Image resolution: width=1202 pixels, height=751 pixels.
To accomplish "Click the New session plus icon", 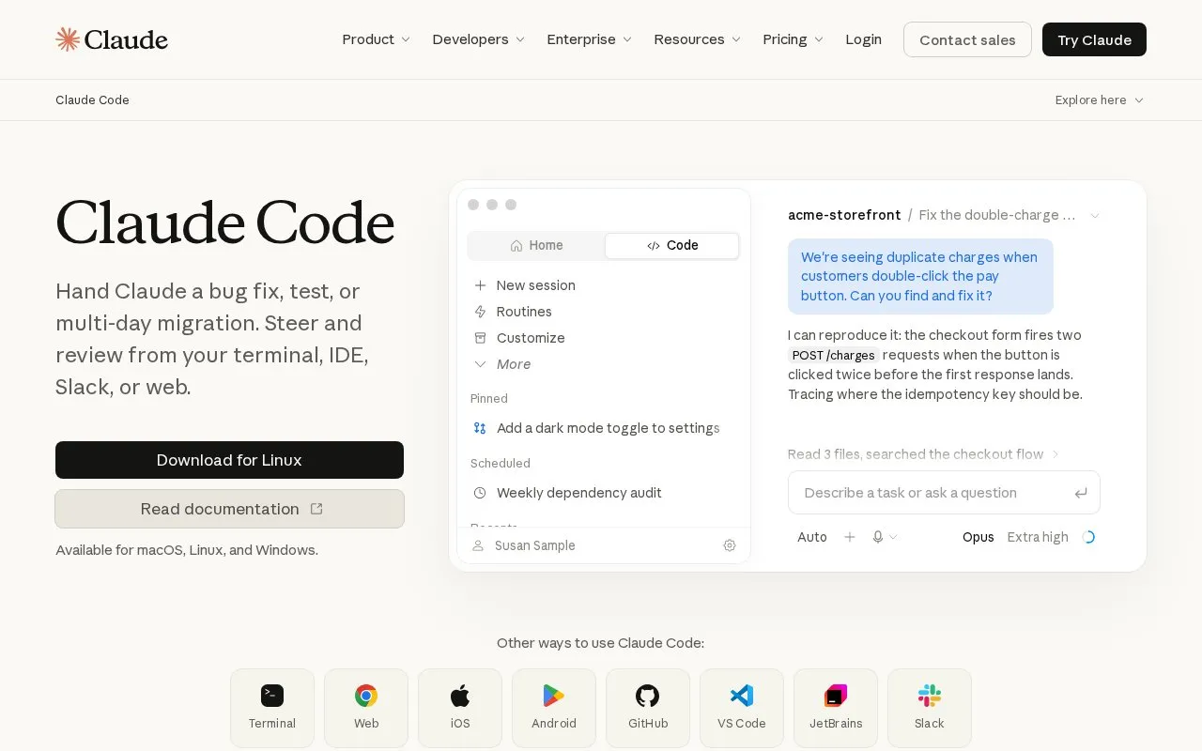I will [x=480, y=285].
